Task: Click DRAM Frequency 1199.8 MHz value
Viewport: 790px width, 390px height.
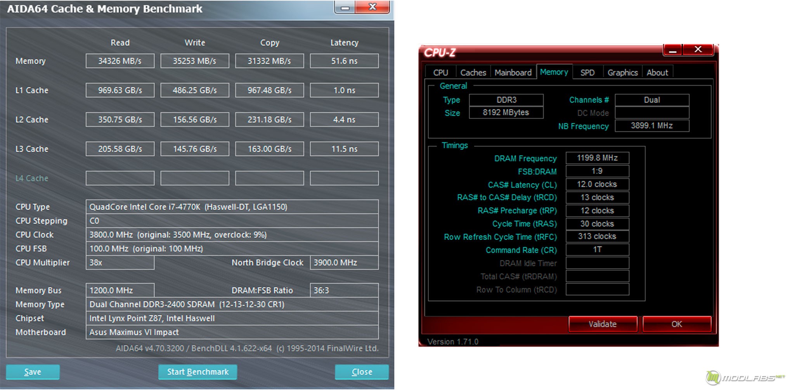Action: tap(597, 158)
